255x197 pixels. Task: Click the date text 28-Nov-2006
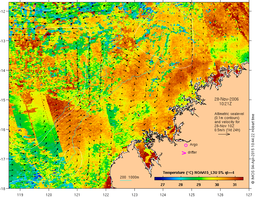click(226, 99)
